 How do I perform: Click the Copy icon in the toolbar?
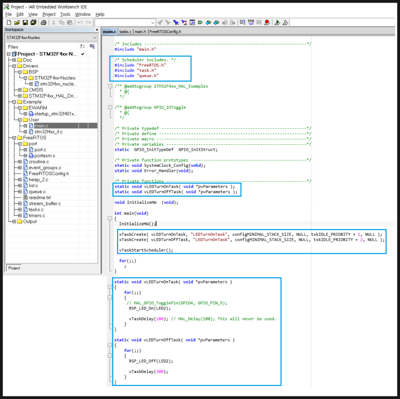click(x=61, y=23)
